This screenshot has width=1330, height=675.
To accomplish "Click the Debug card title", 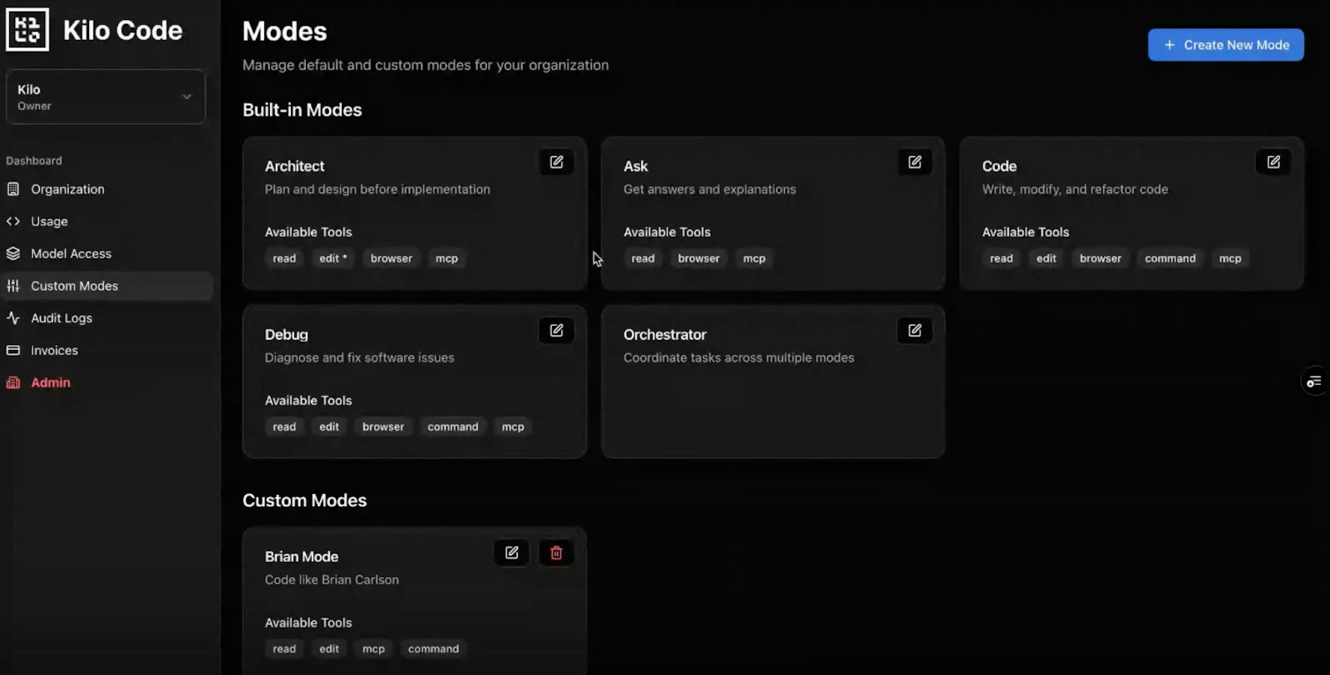I will 286,335.
